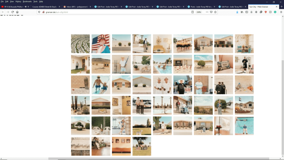Save page to Pocket
This screenshot has width=284, height=160.
(211, 12)
